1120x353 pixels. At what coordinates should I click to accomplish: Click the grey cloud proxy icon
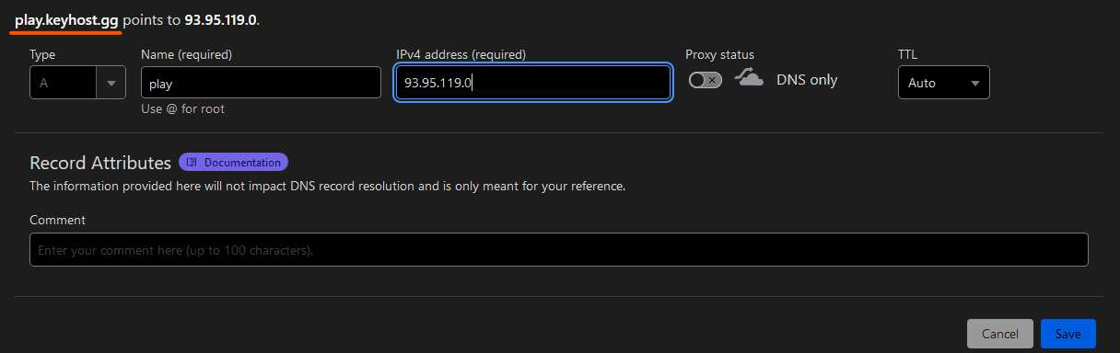(749, 79)
